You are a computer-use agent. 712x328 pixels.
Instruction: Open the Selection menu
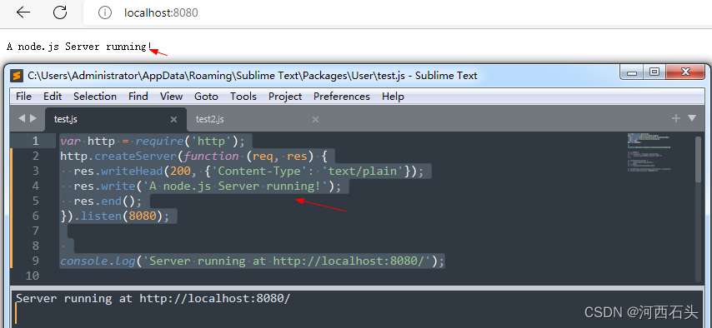95,97
